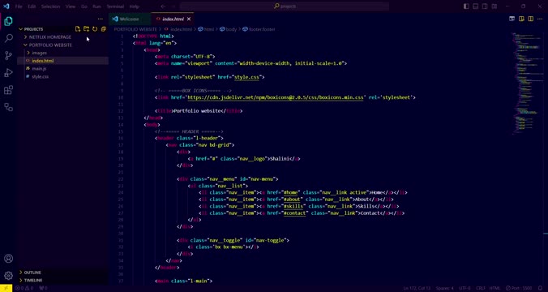Toggle the bottom panel layout icon
Viewport: 548px width, 292px height.
point(476,6)
